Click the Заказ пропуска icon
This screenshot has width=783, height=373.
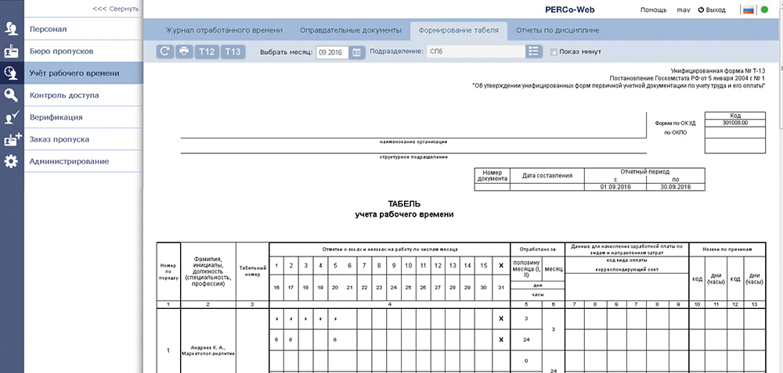click(11, 139)
